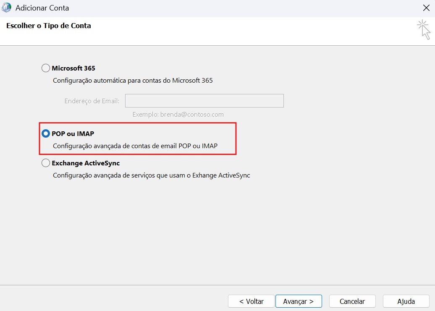The height and width of the screenshot is (311, 435).
Task: Click the text 'Configuração automática para contas do Microsoft 365'
Action: click(133, 81)
